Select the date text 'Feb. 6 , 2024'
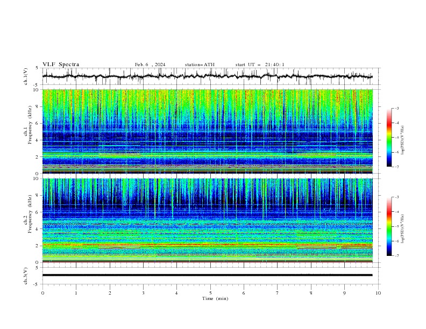 [x=150, y=65]
